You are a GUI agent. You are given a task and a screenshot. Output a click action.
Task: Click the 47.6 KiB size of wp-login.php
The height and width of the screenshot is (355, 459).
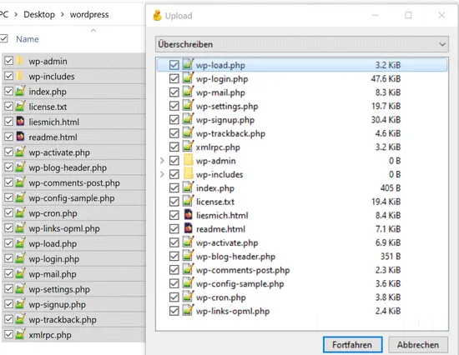pyautogui.click(x=386, y=78)
